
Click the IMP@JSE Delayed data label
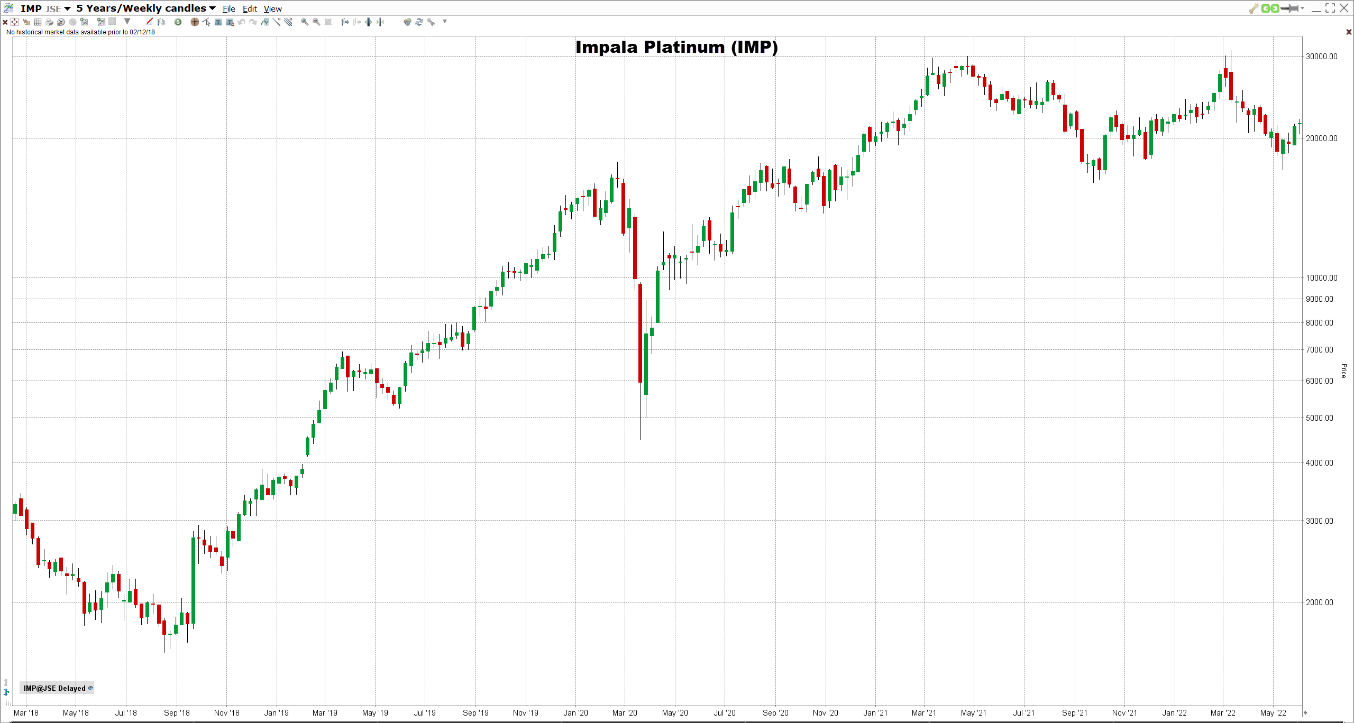point(57,688)
